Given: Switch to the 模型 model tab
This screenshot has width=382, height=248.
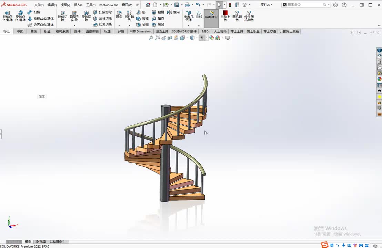Looking at the screenshot, I should click(x=28, y=242).
